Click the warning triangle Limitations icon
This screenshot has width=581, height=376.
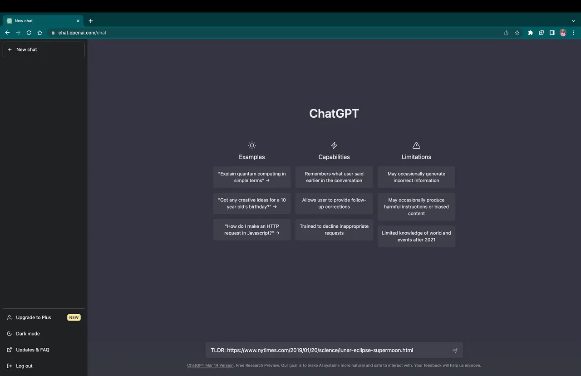pos(416,145)
